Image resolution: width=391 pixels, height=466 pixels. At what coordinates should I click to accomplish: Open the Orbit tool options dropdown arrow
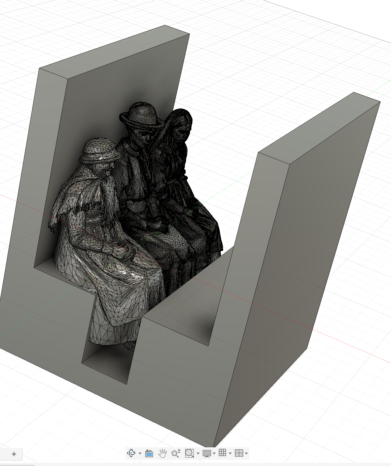[x=140, y=454]
